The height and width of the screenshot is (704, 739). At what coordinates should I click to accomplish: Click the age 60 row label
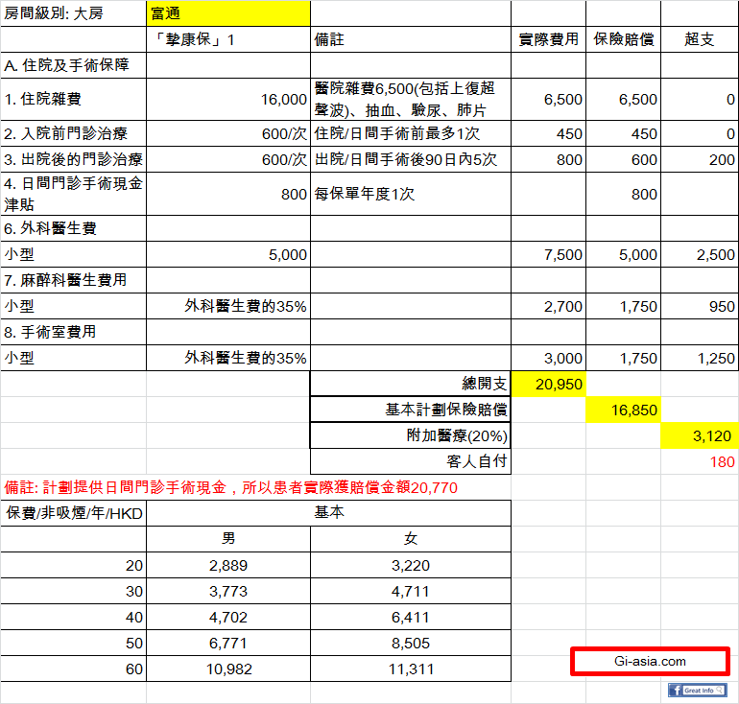pyautogui.click(x=74, y=669)
